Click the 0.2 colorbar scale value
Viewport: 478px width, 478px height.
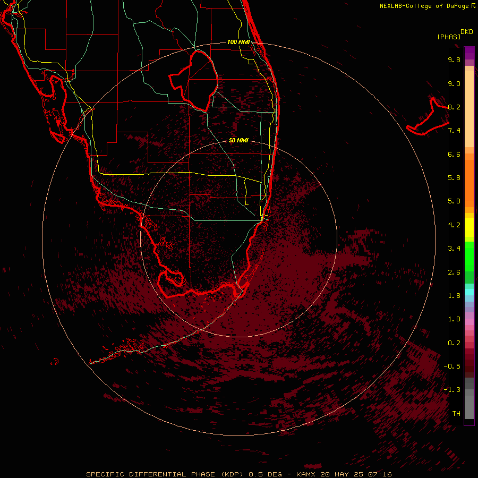(x=454, y=343)
